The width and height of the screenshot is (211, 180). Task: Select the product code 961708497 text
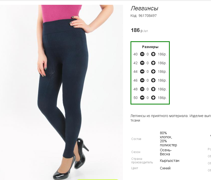click(147, 16)
